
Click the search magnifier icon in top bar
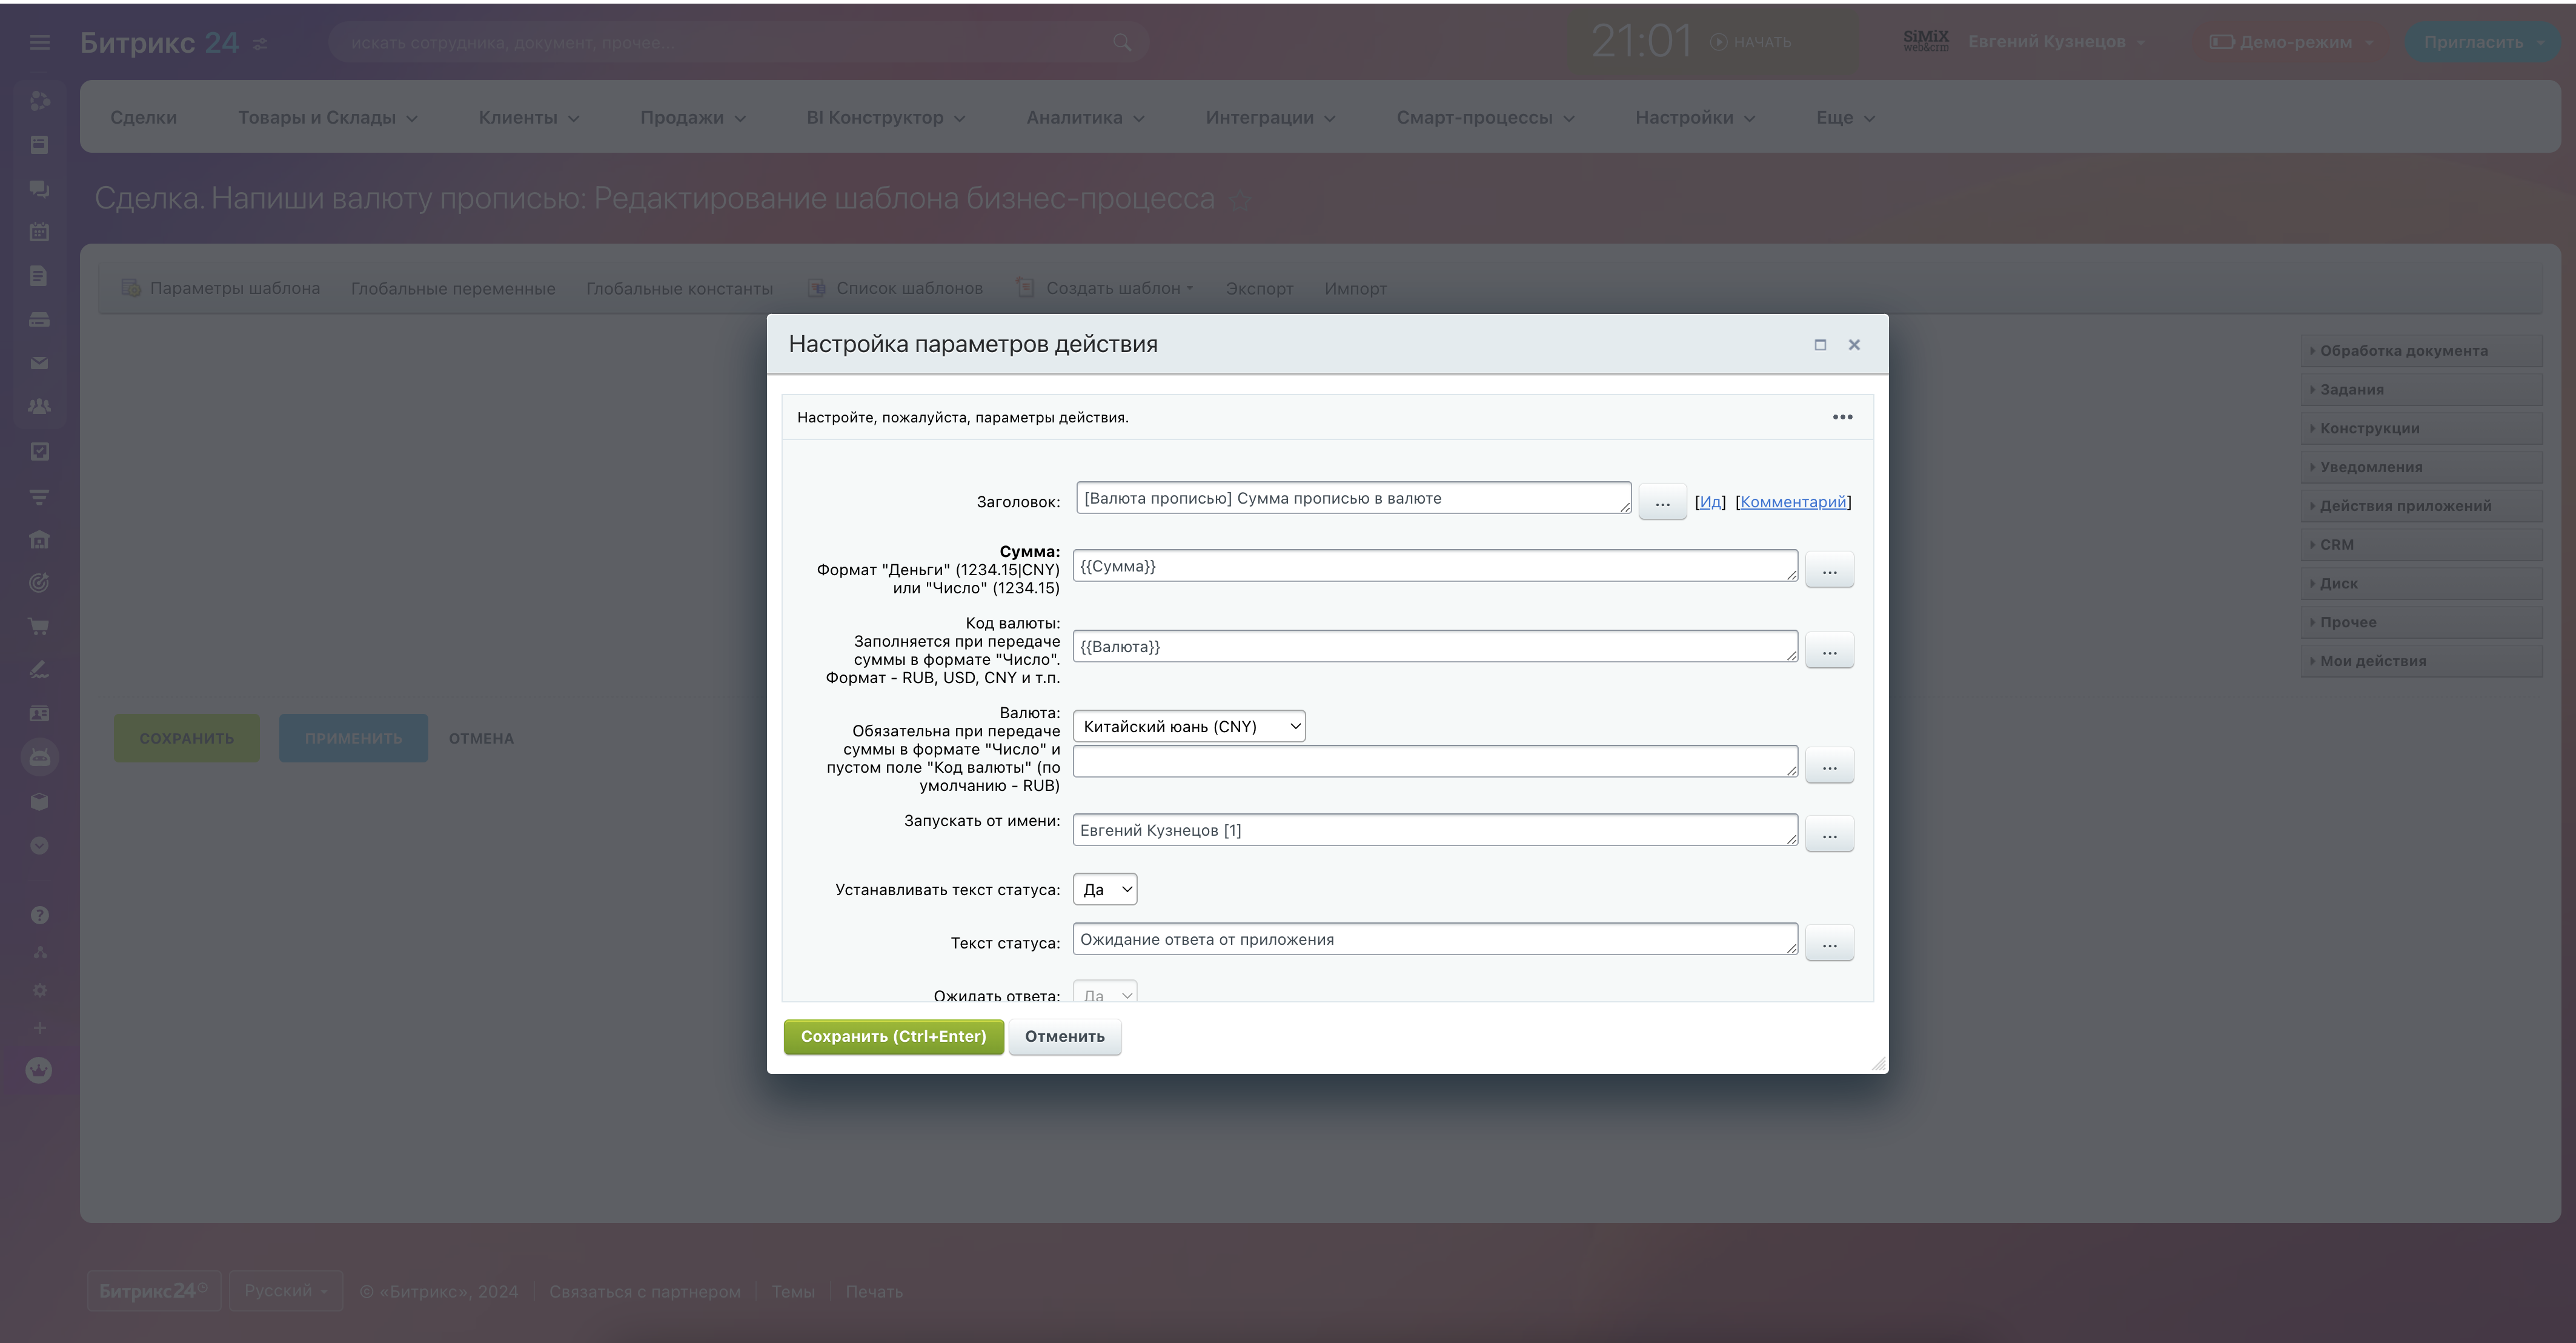click(x=1122, y=42)
